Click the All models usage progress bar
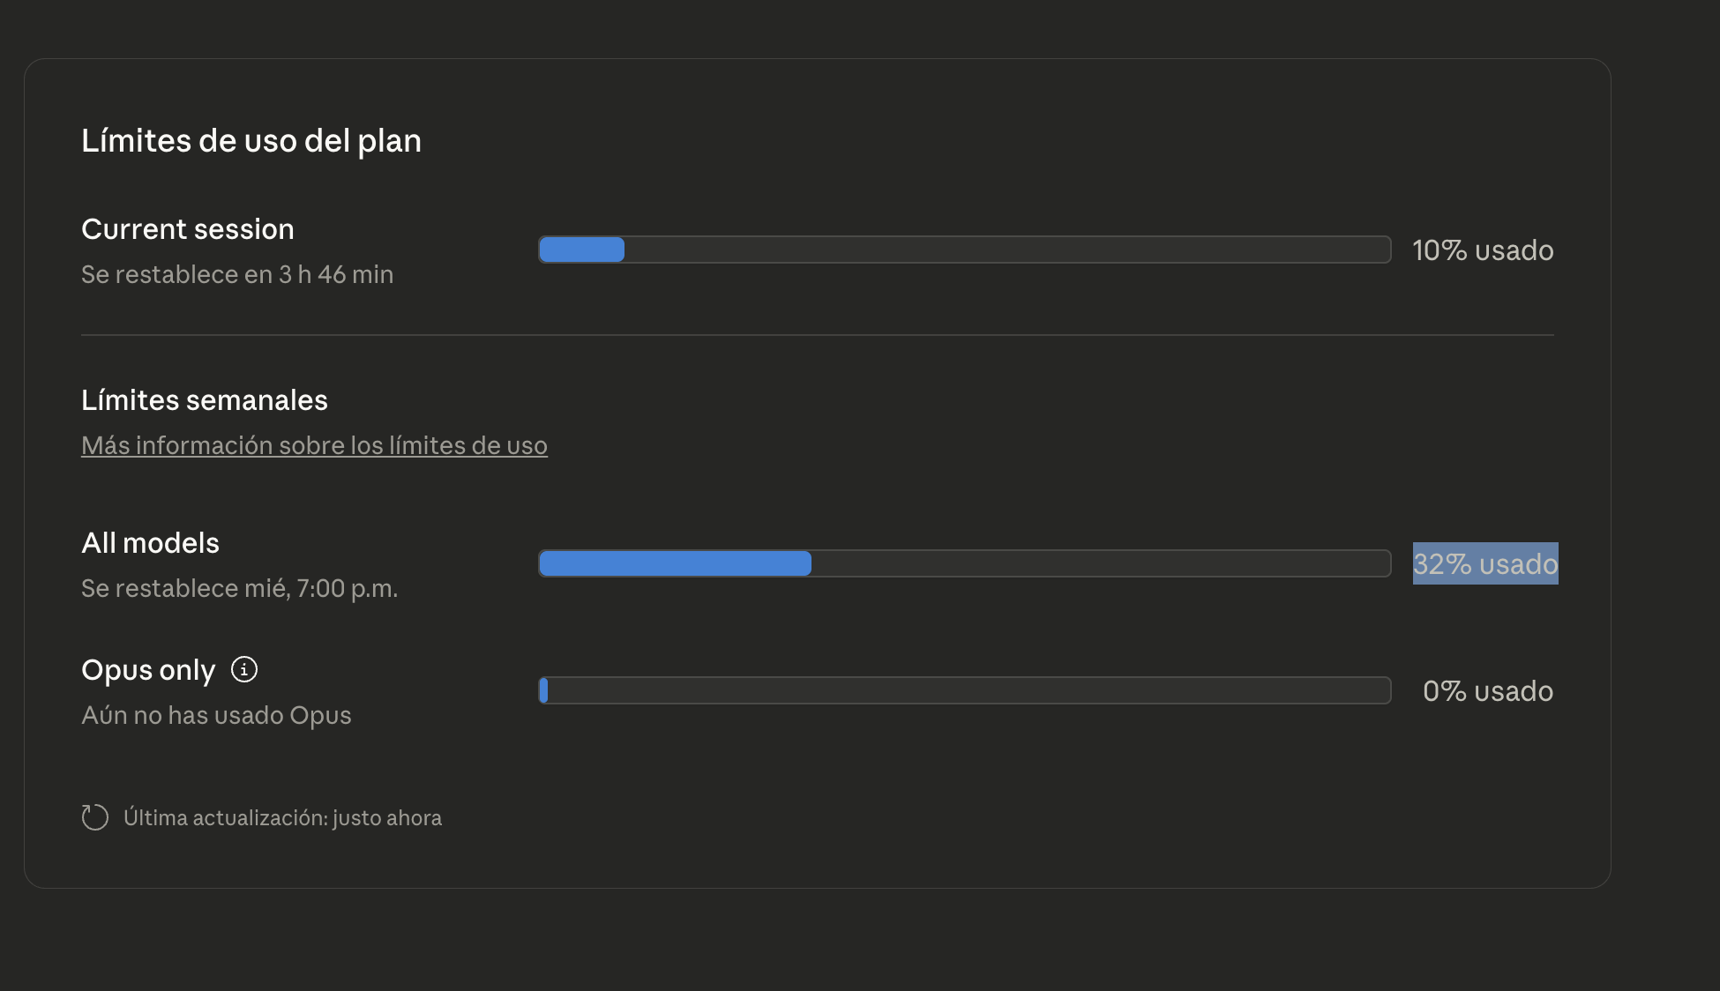 964,563
